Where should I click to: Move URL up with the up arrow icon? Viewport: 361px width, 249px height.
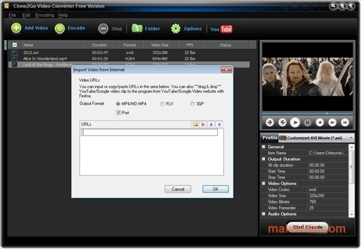pyautogui.click(x=211, y=124)
